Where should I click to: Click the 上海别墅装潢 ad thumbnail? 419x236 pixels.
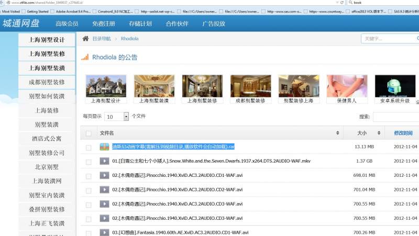pyautogui.click(x=154, y=86)
